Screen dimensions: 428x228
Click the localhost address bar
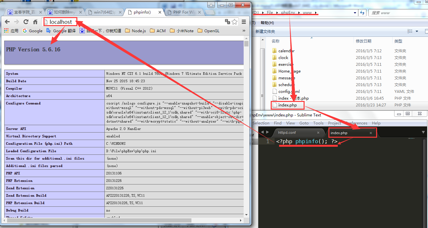pyautogui.click(x=134, y=22)
